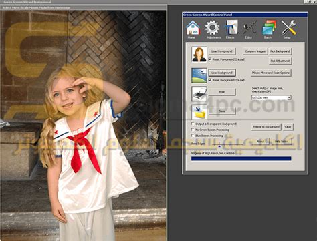Toggle Reset Background OnLoad checkbox

pyautogui.click(x=210, y=80)
